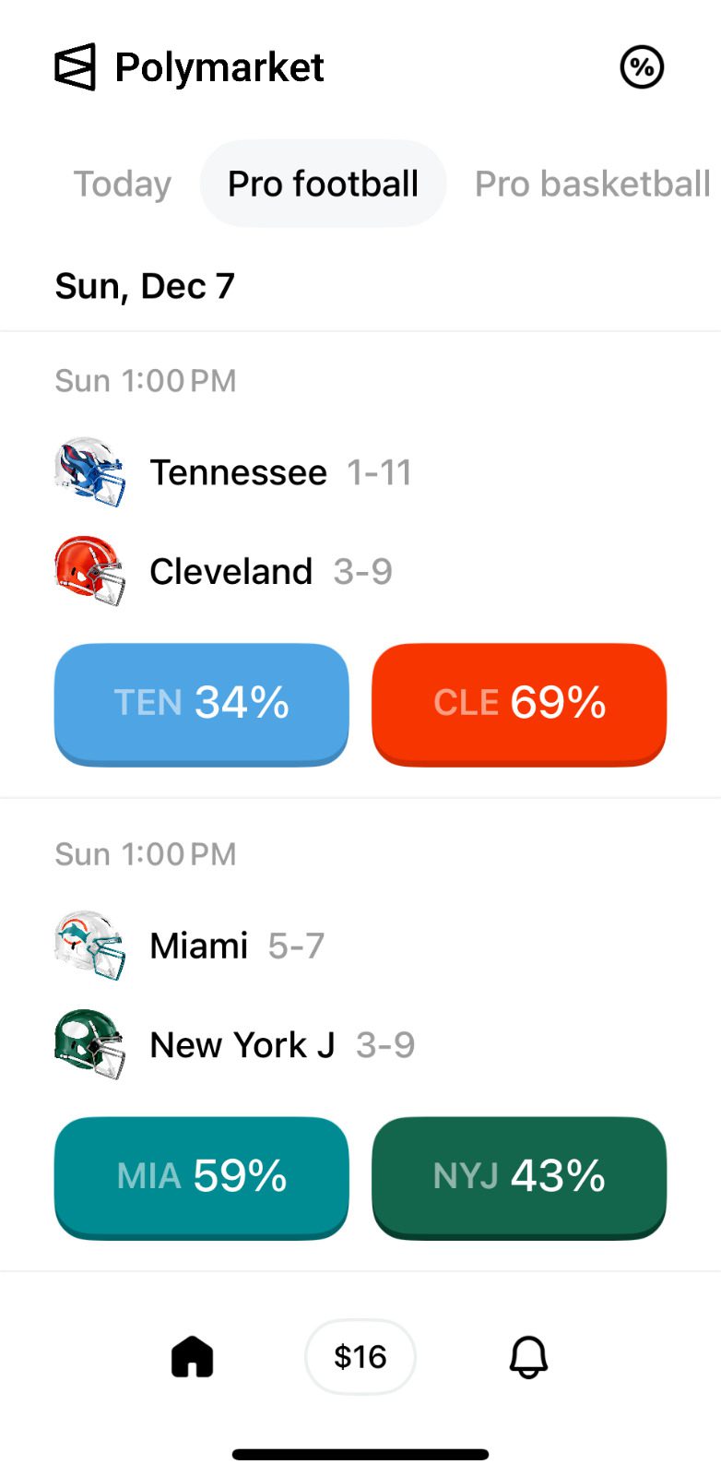Image resolution: width=721 pixels, height=1476 pixels.
Task: Switch to the Pro basketball tab
Action: (592, 184)
